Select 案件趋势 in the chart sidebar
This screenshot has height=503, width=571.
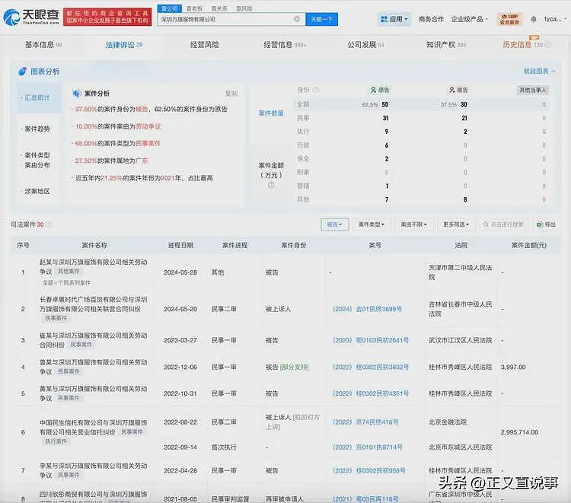click(x=37, y=129)
